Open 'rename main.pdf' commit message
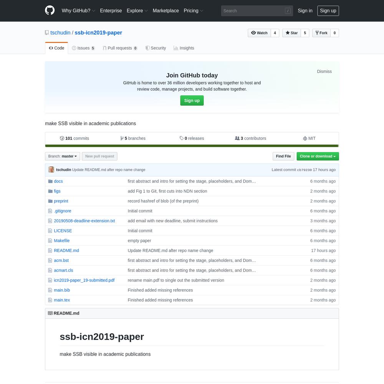384x384 pixels. click(176, 280)
